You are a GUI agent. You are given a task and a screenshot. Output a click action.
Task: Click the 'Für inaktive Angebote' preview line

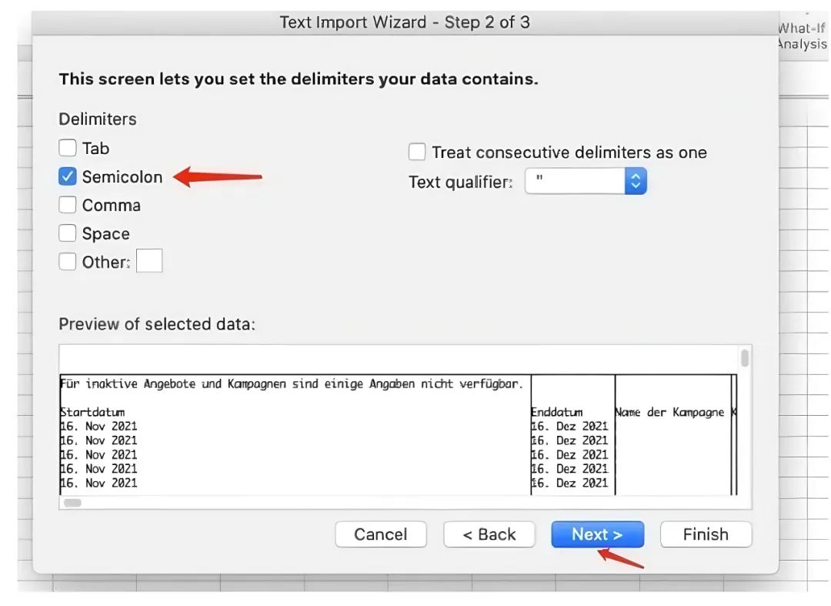point(291,383)
